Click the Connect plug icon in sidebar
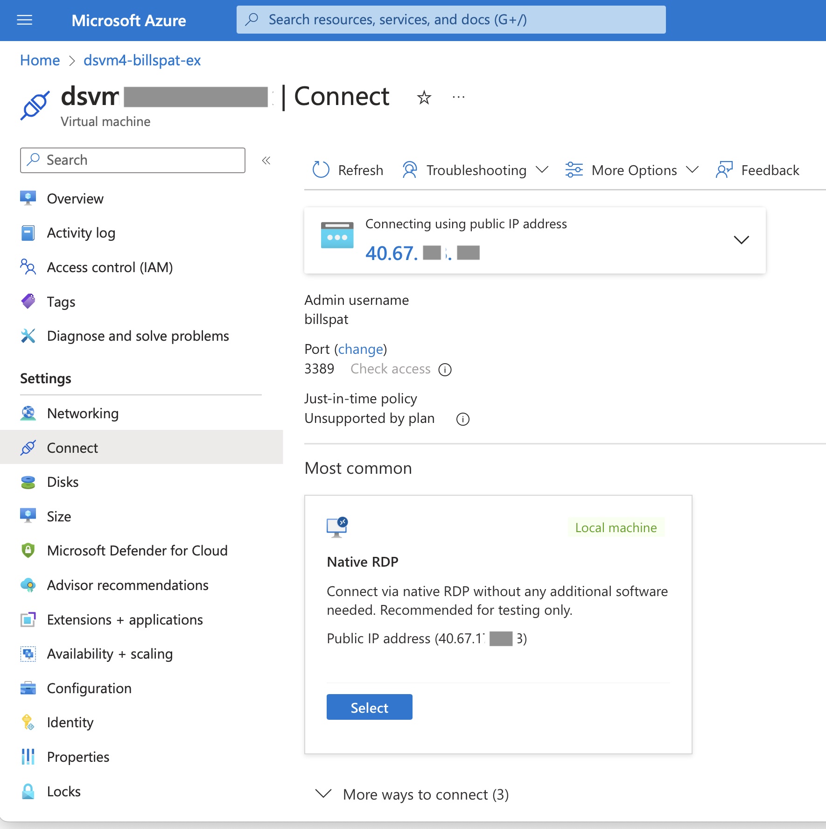Viewport: 826px width, 829px height. click(28, 448)
